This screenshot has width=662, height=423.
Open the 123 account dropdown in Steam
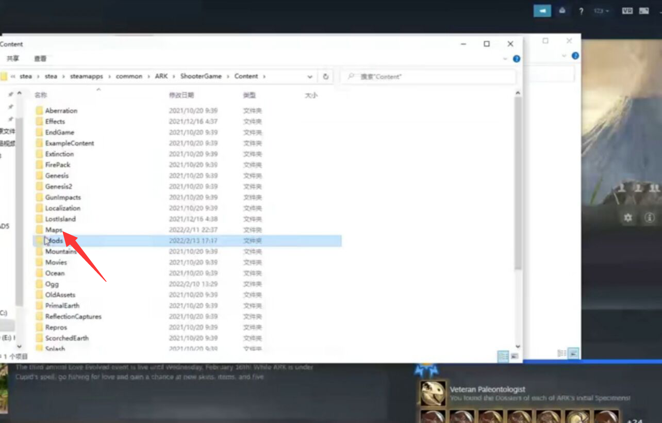pos(601,11)
